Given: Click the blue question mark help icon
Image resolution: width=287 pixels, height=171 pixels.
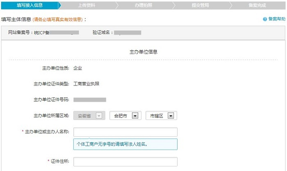Looking at the screenshot, I should coord(265,19).
